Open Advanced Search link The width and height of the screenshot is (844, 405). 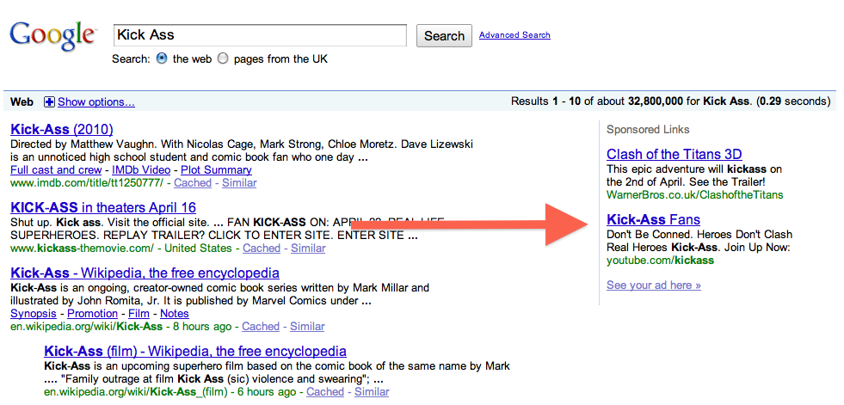click(514, 35)
